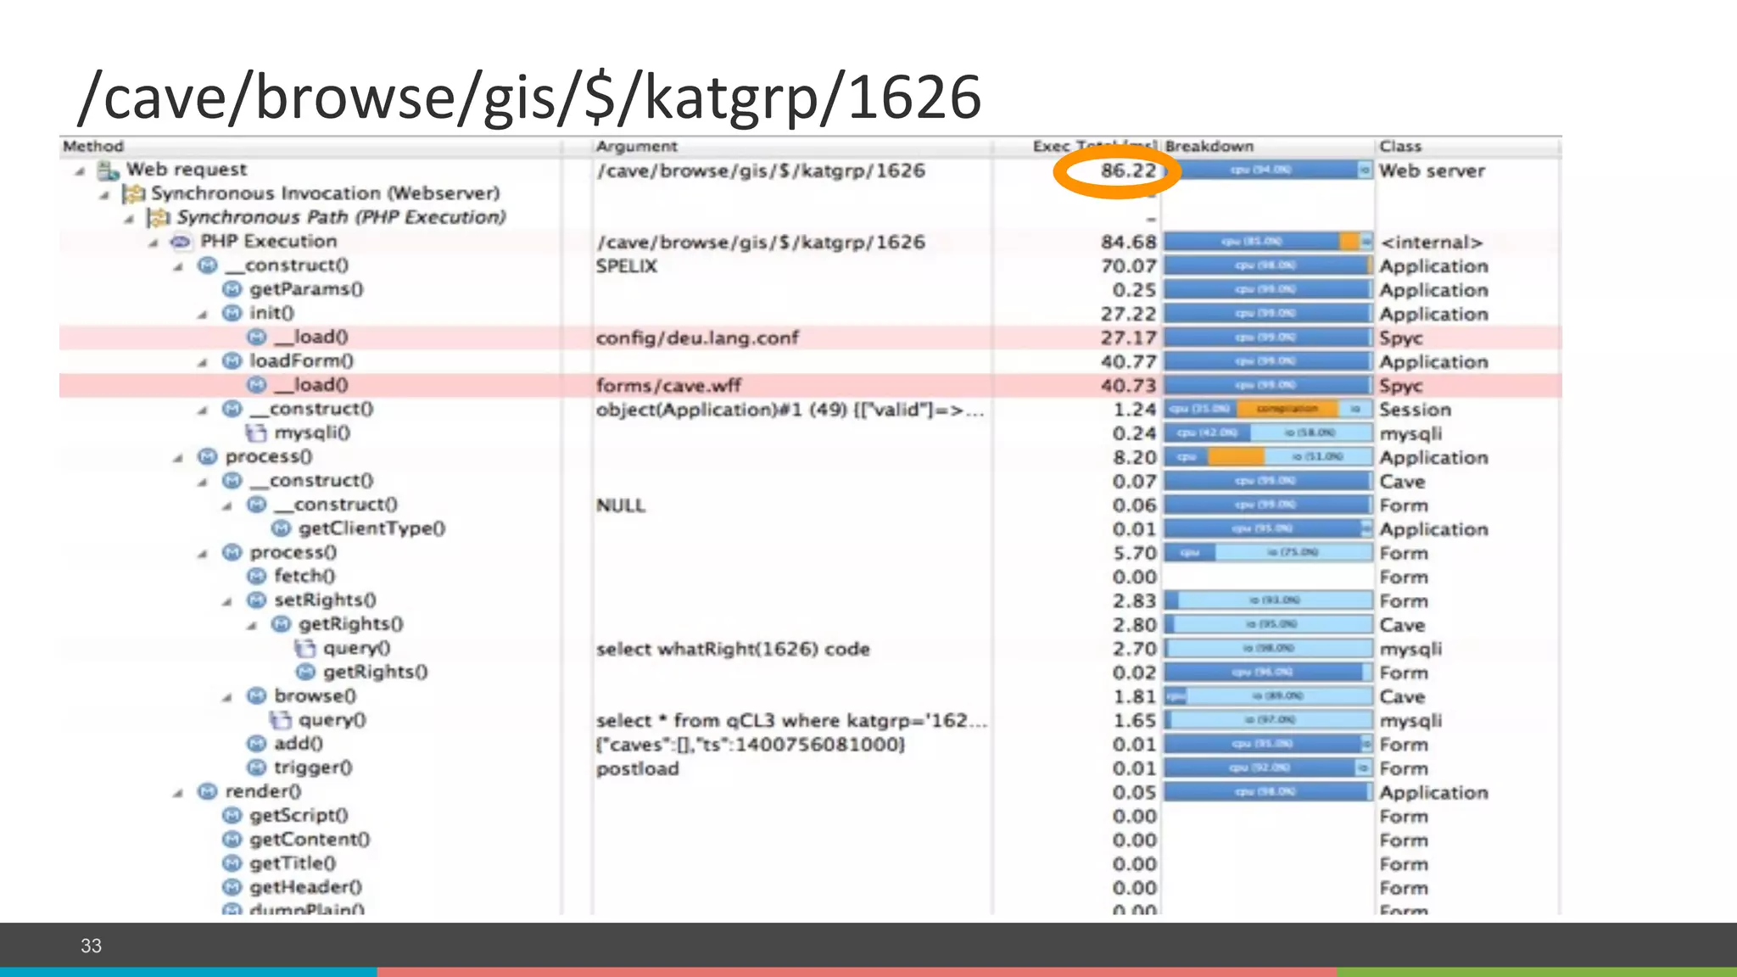Click the Synchronous Path (PHP Execution) icon

158,218
